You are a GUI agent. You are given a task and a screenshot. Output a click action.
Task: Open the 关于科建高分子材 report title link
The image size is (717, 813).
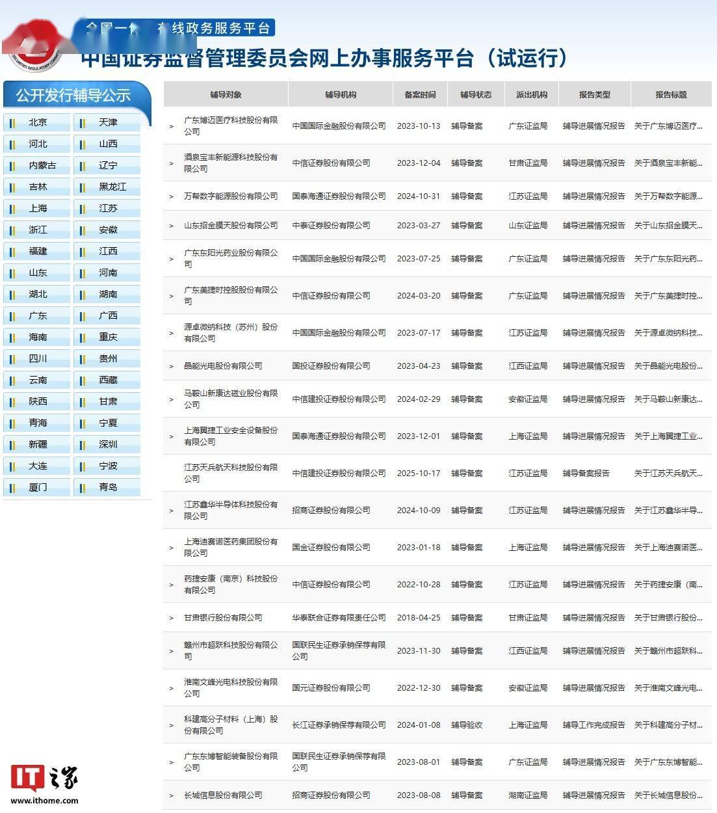coord(668,725)
